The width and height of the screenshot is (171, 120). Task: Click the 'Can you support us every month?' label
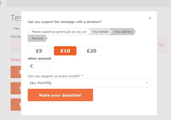point(54,76)
